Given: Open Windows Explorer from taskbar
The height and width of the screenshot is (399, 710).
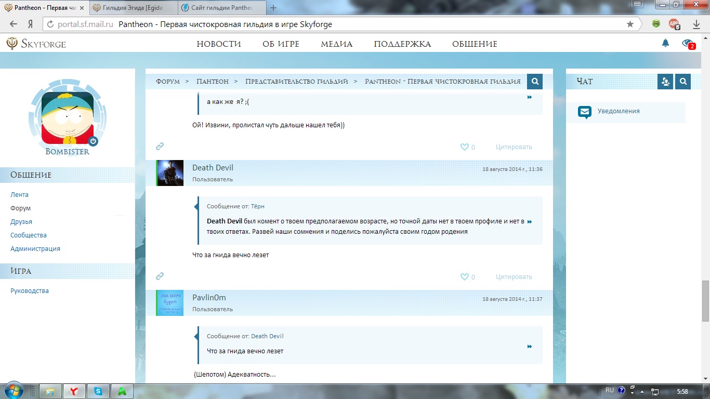Looking at the screenshot, I should click(x=50, y=391).
